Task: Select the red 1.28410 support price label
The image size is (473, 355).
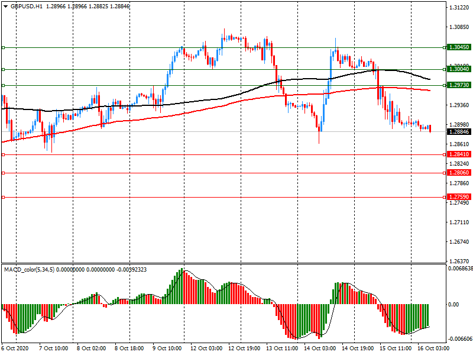Action: click(x=459, y=154)
